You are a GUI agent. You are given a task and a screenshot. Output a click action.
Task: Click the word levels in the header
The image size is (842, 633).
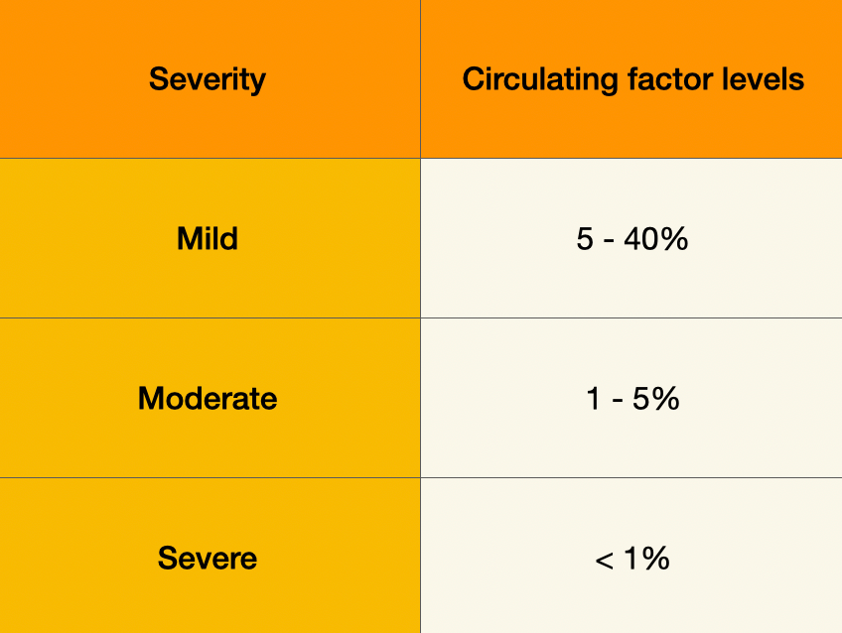coord(759,79)
